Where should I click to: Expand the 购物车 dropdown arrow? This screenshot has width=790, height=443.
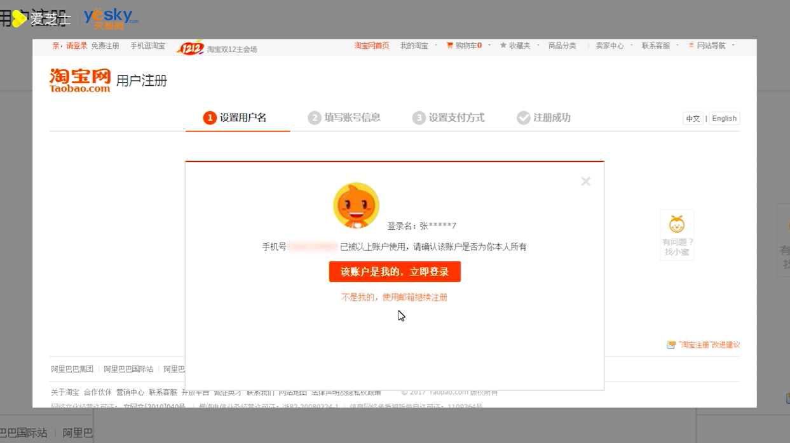(x=489, y=46)
